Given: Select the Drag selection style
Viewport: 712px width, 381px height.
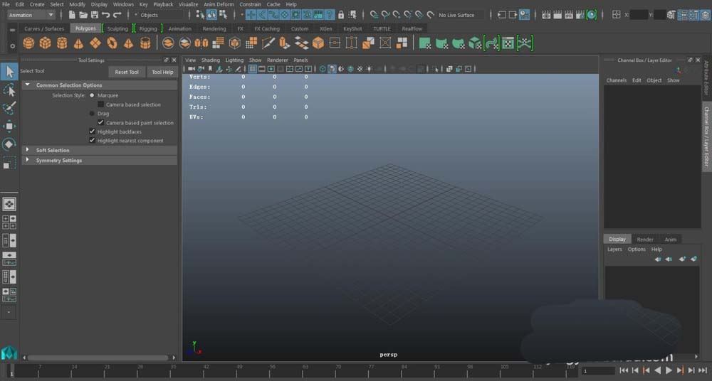Looking at the screenshot, I should 92,114.
